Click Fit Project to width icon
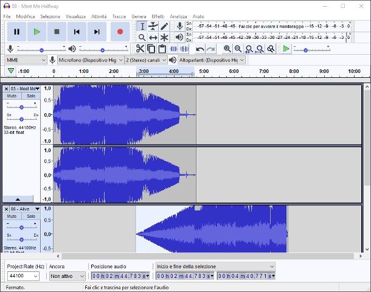Image resolution: width=371 pixels, height=292 pixels. pos(260,49)
